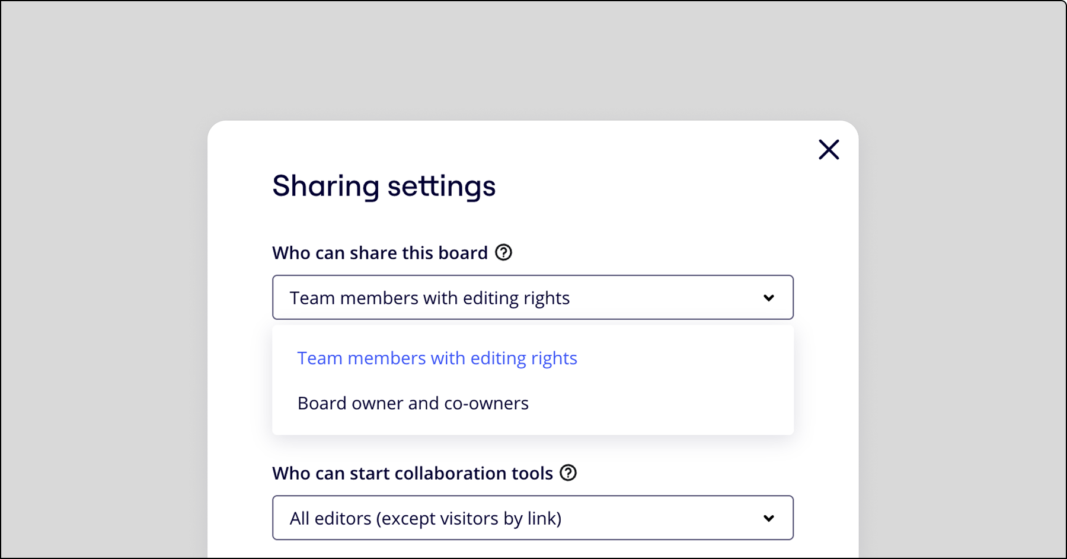
Task: Click white space right of 'Sharing settings' title
Action: click(x=652, y=186)
